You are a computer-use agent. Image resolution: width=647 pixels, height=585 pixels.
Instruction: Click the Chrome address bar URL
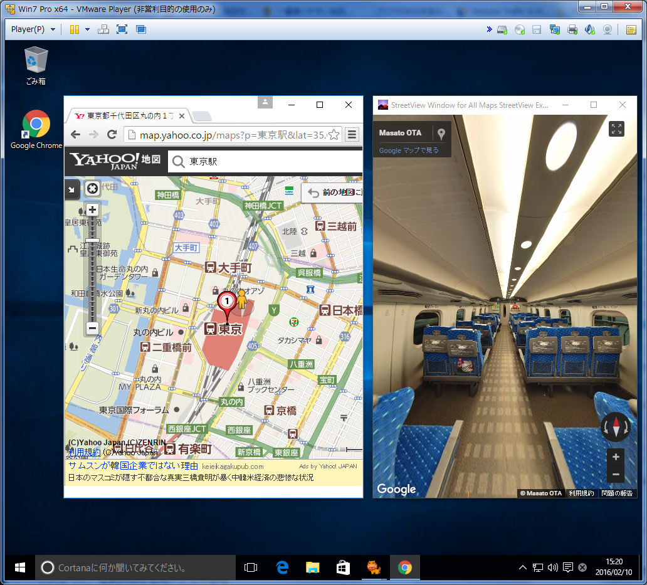point(233,135)
